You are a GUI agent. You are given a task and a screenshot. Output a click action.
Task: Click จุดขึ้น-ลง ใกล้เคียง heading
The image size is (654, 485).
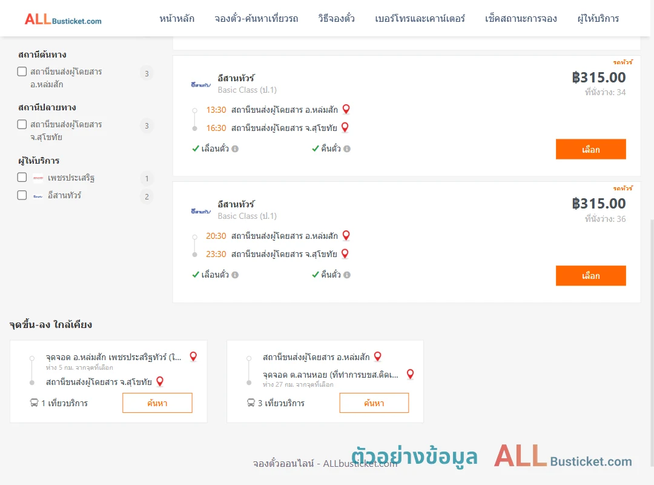pos(51,324)
